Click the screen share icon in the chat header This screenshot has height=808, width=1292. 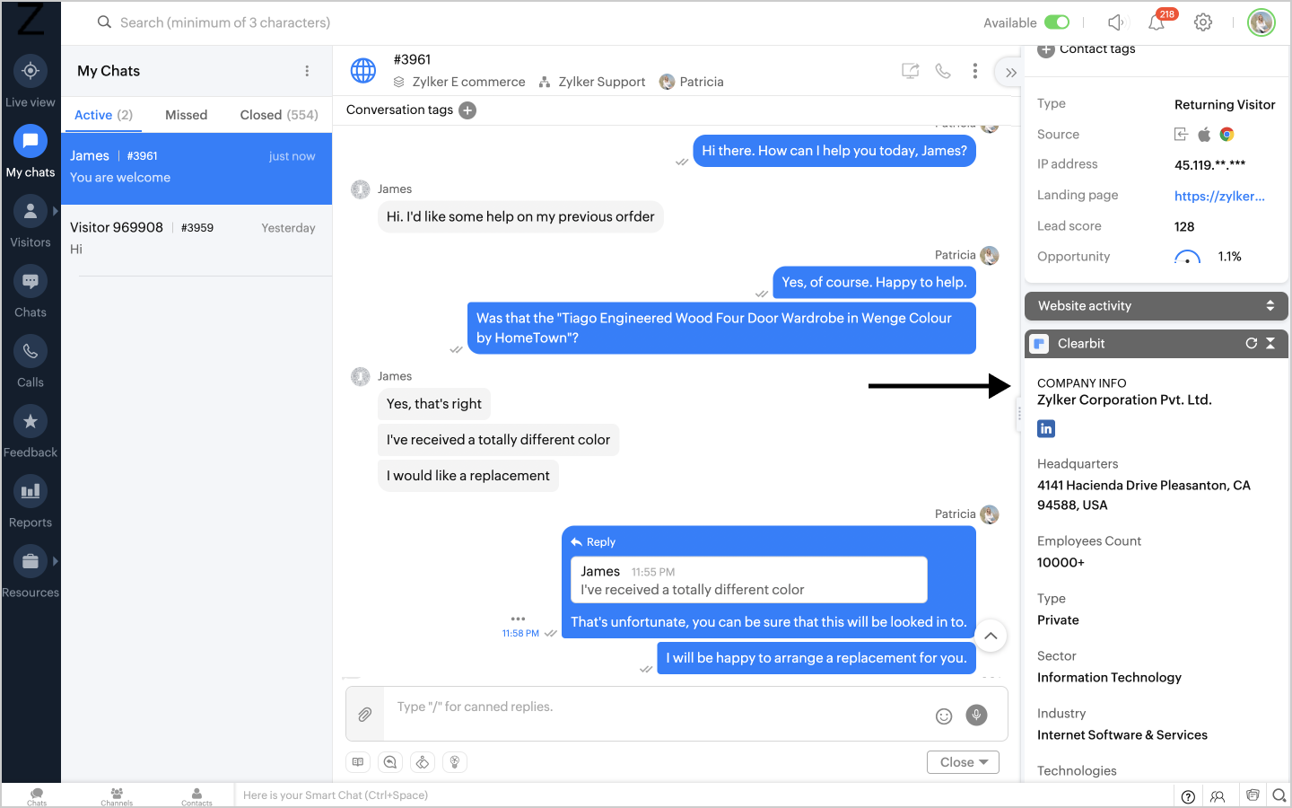click(x=911, y=71)
